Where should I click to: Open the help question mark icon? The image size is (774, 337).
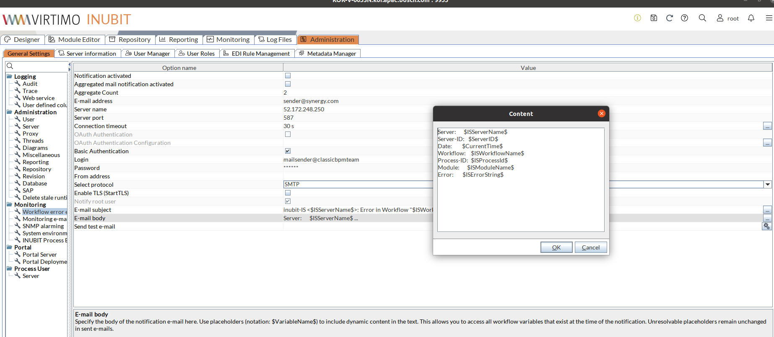684,18
